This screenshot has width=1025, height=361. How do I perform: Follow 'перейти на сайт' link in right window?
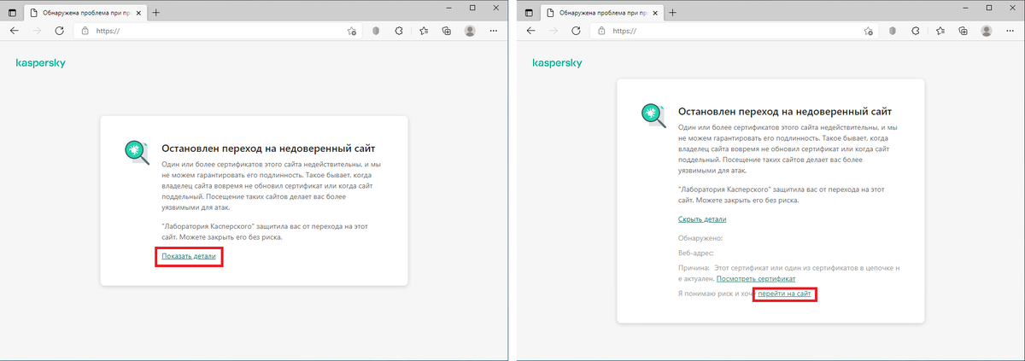click(786, 294)
